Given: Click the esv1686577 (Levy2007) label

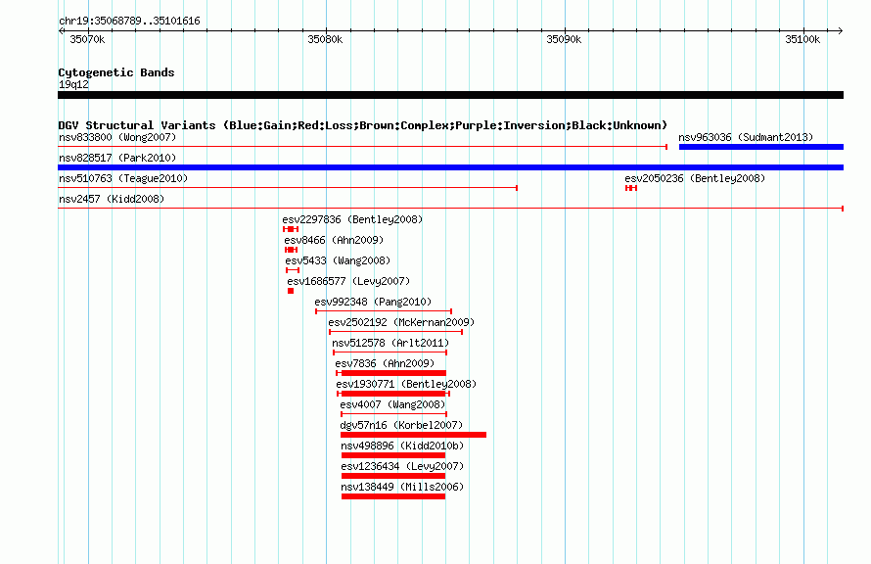Looking at the screenshot, I should pos(348,281).
